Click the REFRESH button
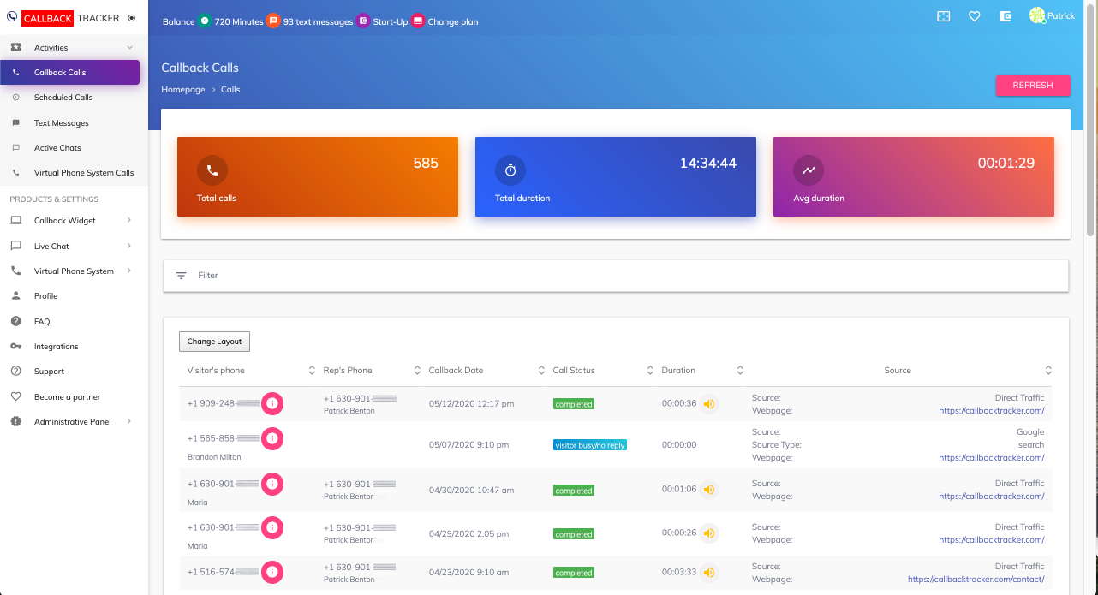 click(1033, 86)
